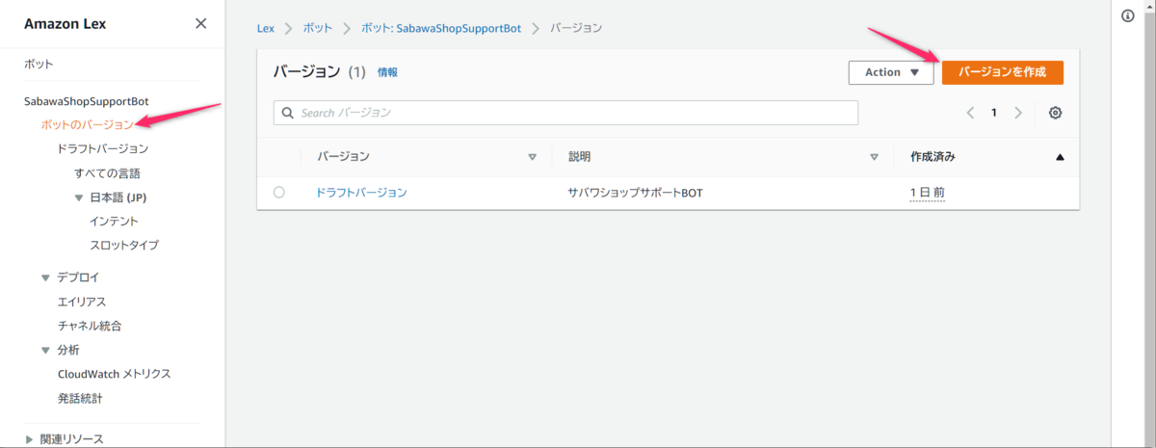Sort by 説明 column arrow
Viewport: 1156px width, 448px height.
tap(875, 156)
